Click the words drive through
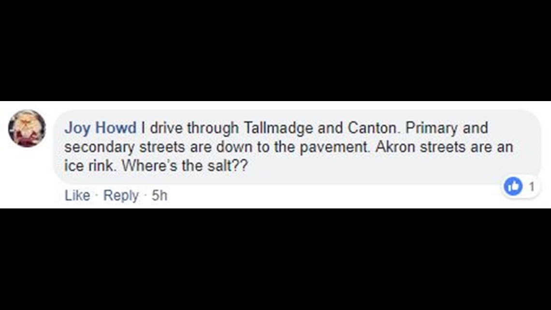Viewport: 551px width, 310px height. pyautogui.click(x=194, y=128)
